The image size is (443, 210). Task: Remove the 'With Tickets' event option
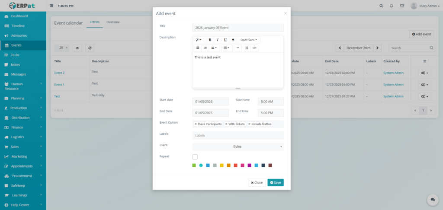[x=226, y=124]
